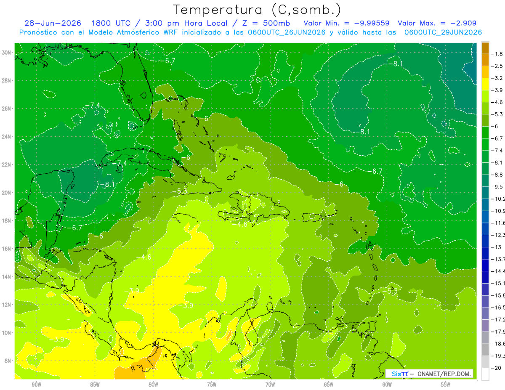The image size is (505, 390).
Task: Click the '65W' longitude axis label
Action: (329, 385)
